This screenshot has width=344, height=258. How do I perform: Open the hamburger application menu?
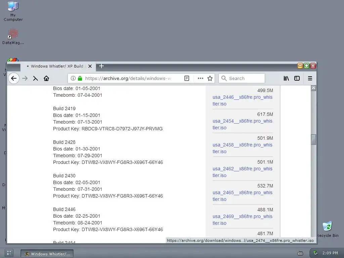[310, 78]
